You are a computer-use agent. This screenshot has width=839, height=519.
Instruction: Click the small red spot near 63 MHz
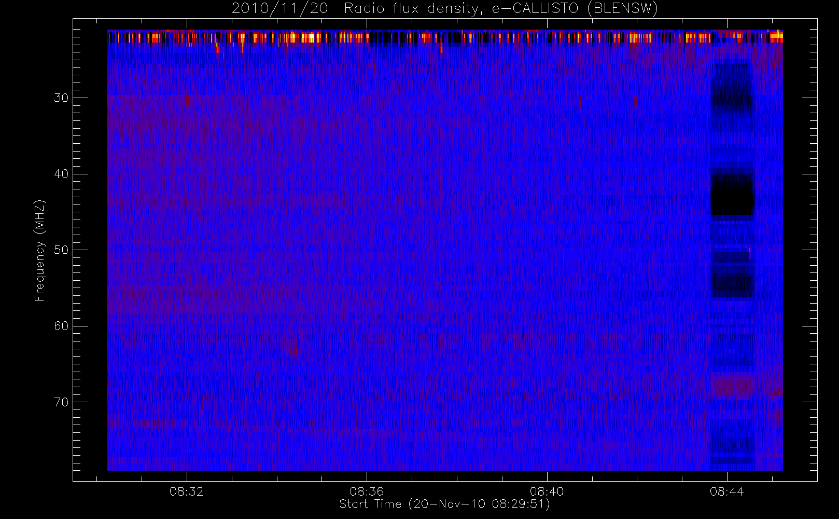click(293, 348)
